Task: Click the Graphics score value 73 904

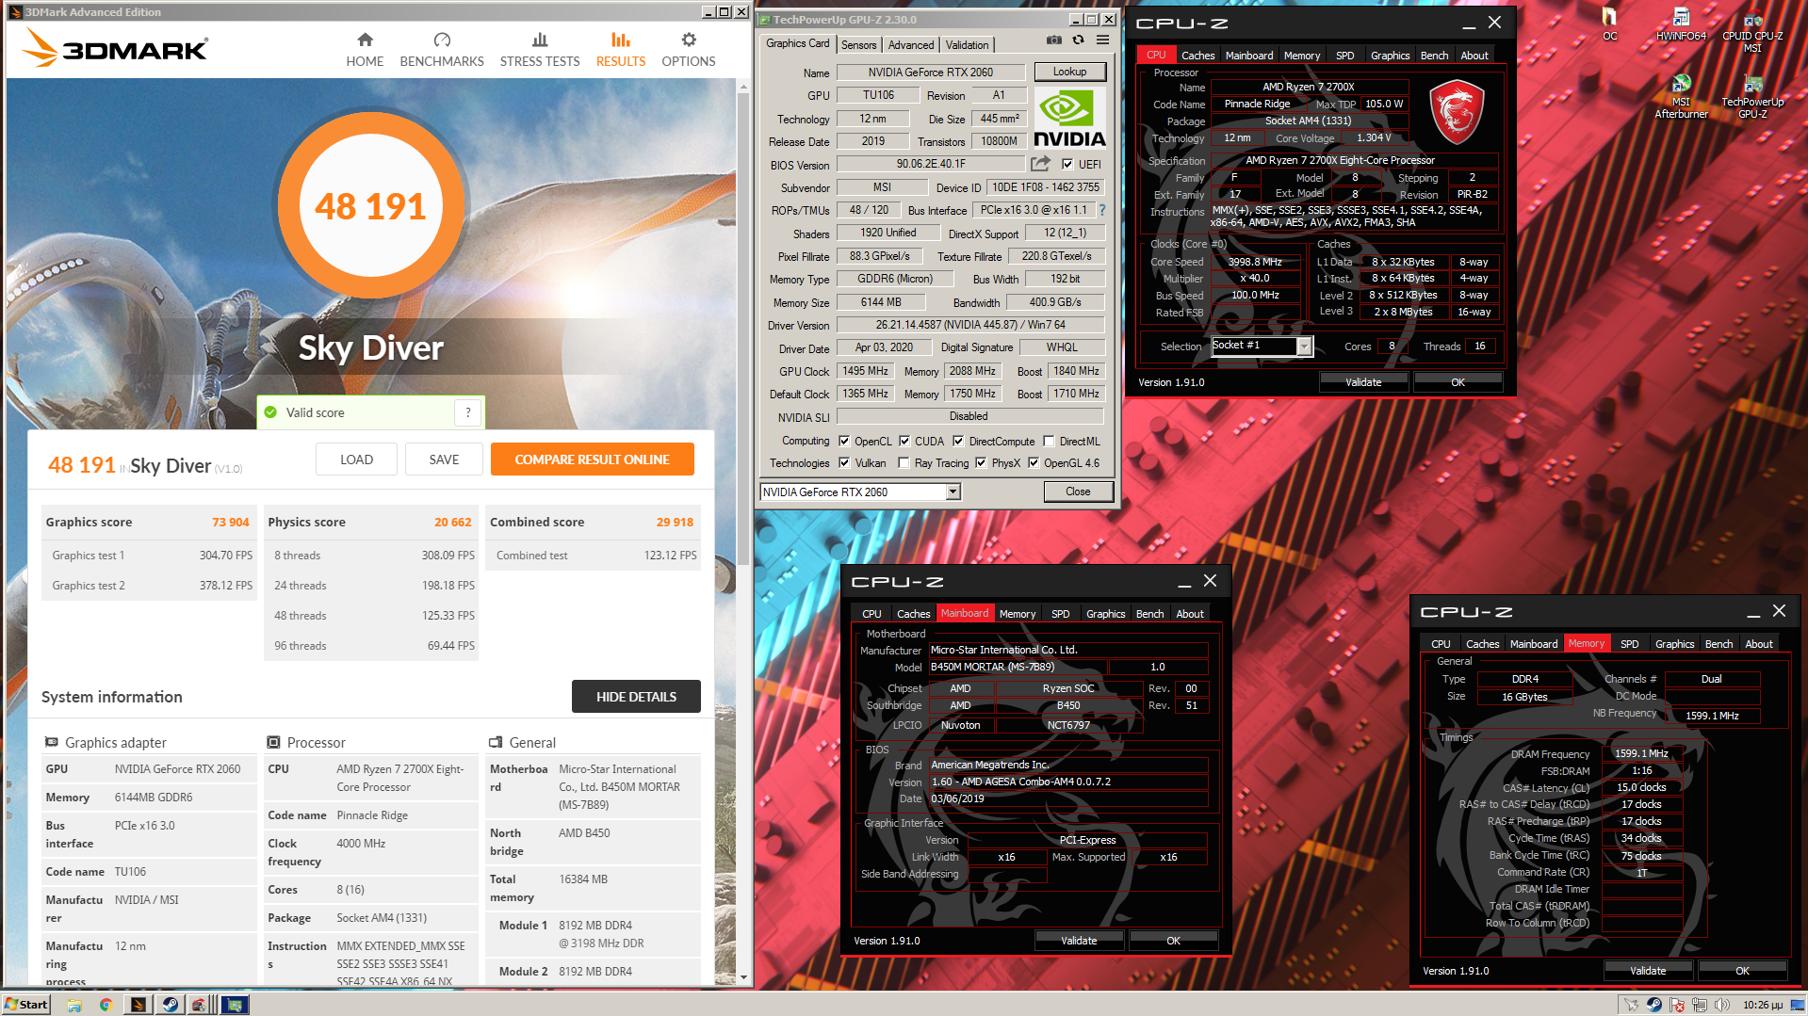Action: [x=230, y=522]
